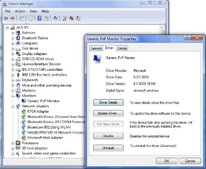Open the blue Help toolbar icon
The image size is (206, 169).
tap(40, 18)
